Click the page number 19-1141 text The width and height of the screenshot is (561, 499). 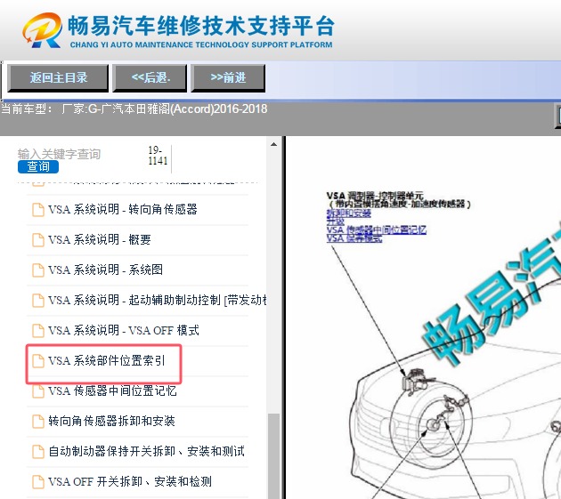[x=158, y=156]
